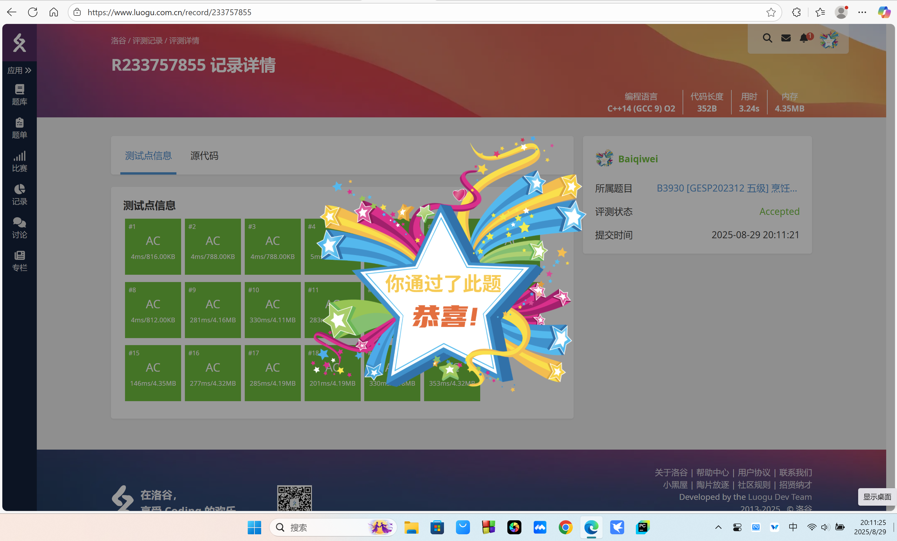Click the search magnifier icon in header
897x541 pixels.
click(767, 38)
